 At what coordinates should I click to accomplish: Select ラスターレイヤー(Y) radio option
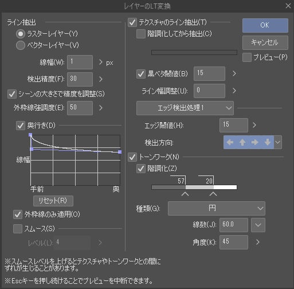point(21,34)
